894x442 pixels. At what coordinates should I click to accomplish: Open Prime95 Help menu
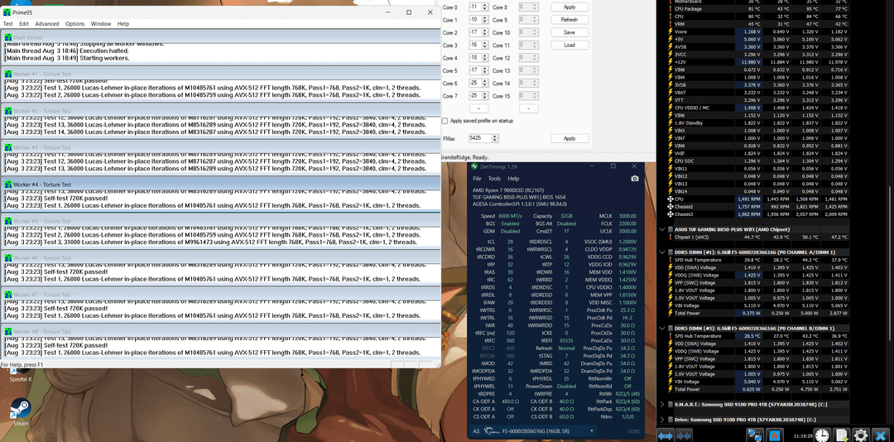123,24
